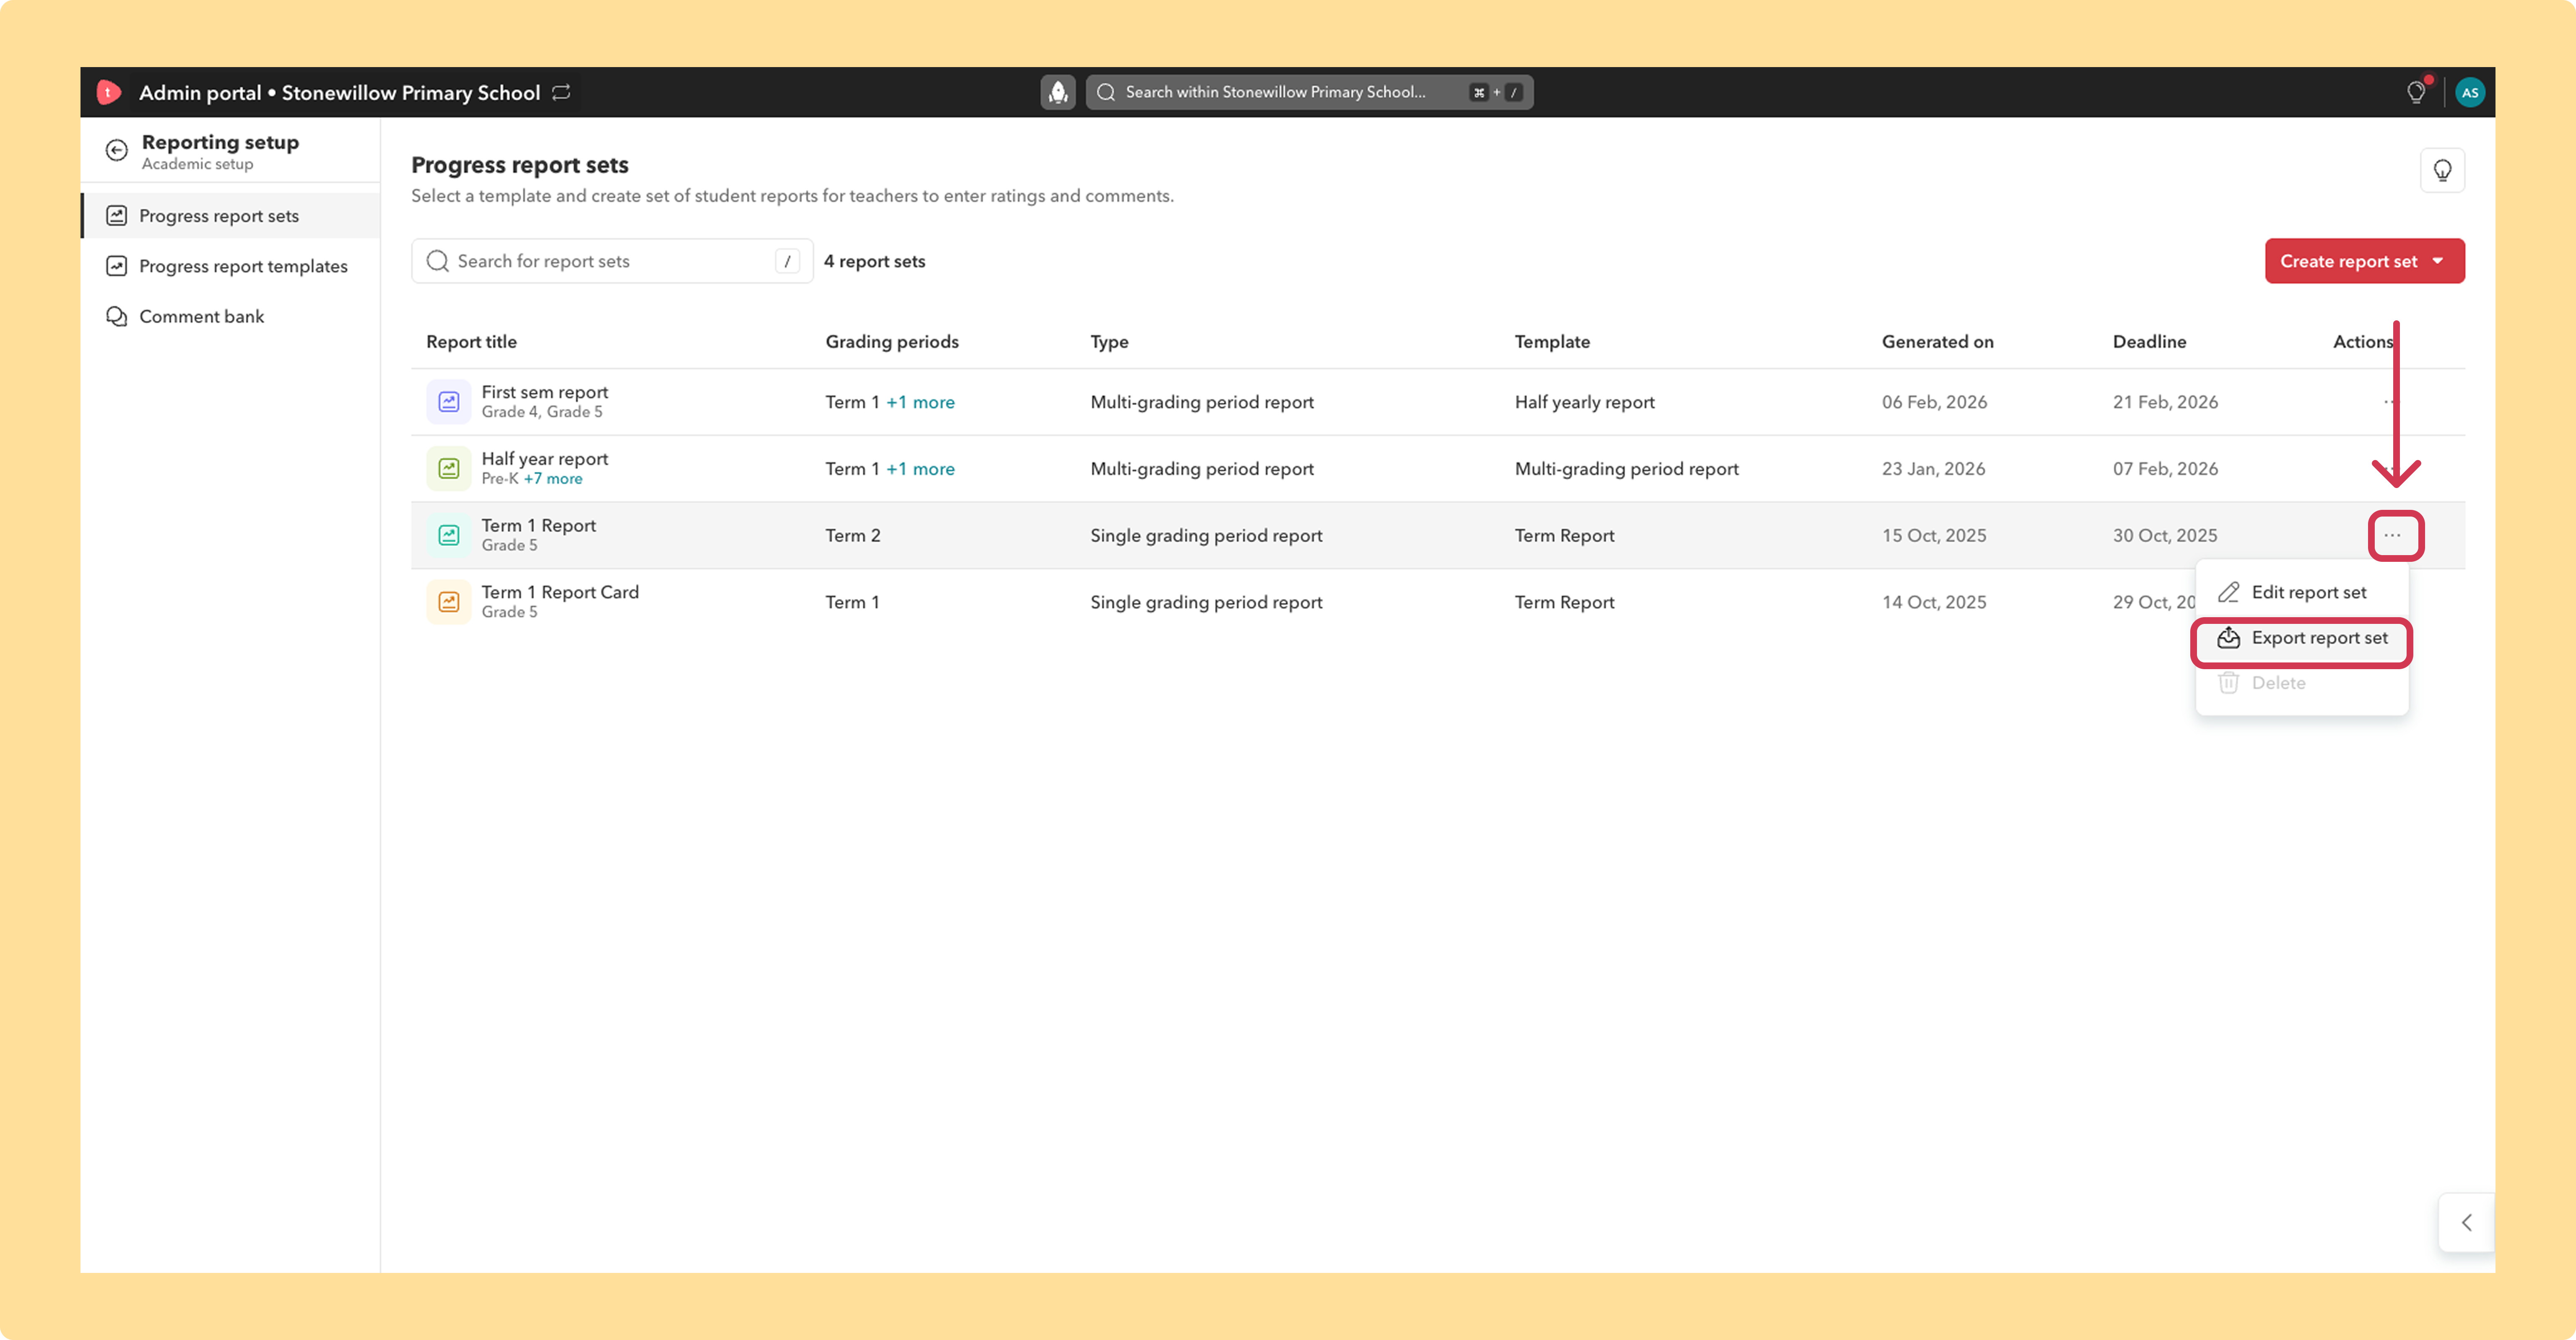This screenshot has width=2576, height=1340.
Task: Click the Term 2 grading period cell
Action: click(853, 535)
